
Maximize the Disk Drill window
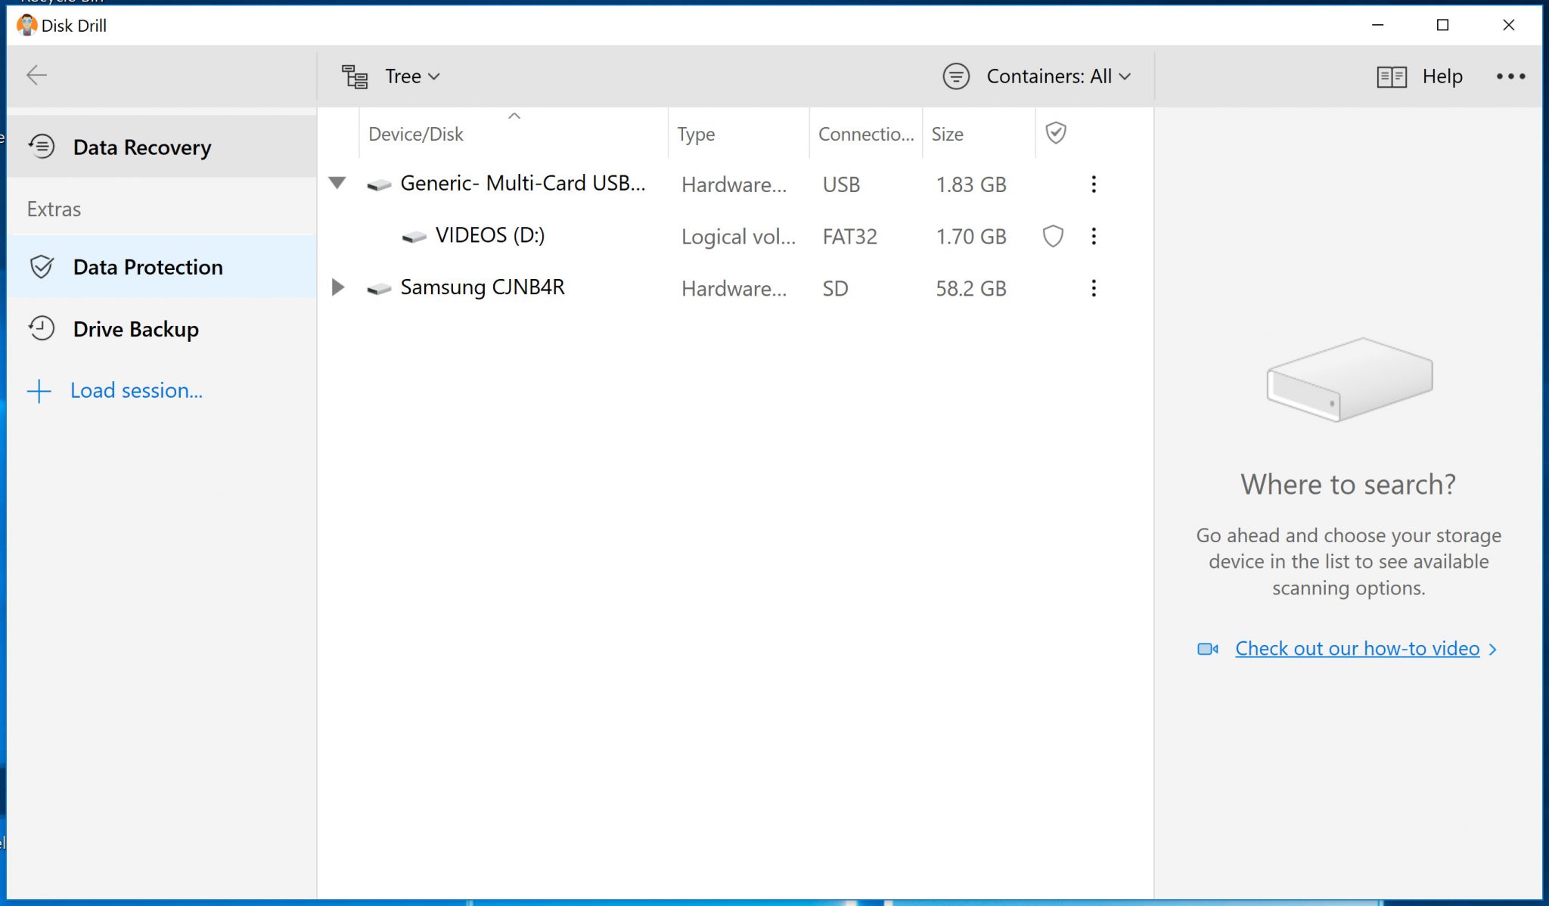click(x=1442, y=25)
